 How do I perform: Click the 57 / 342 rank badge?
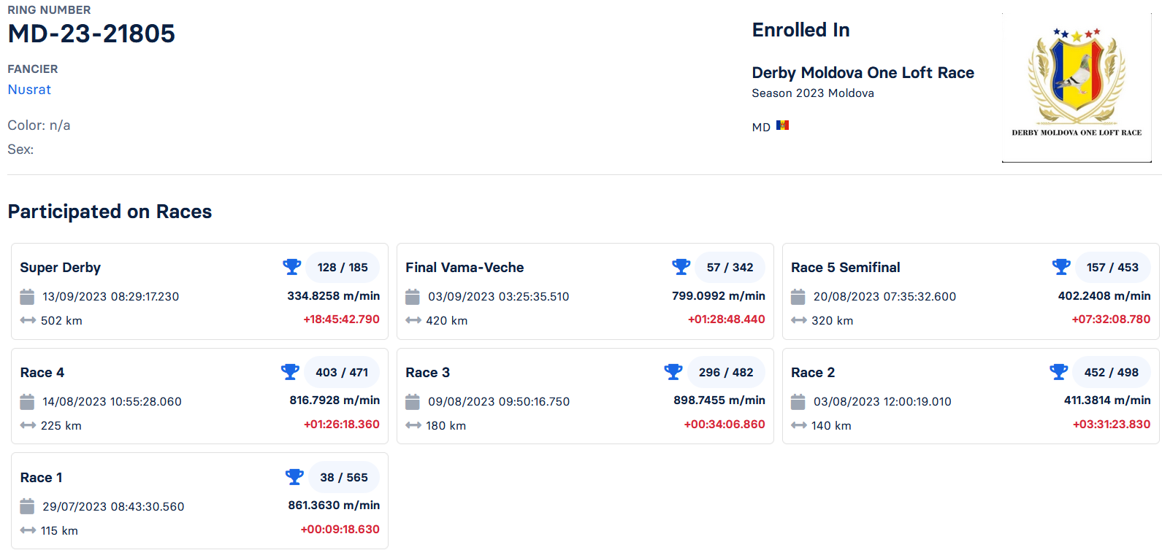(x=730, y=267)
